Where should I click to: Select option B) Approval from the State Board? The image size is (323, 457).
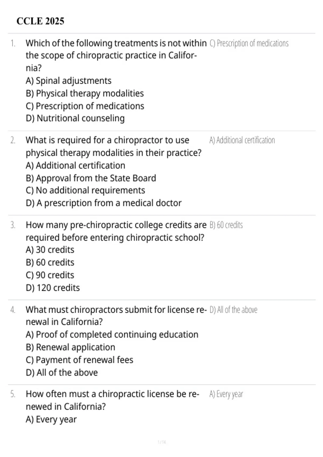click(91, 178)
